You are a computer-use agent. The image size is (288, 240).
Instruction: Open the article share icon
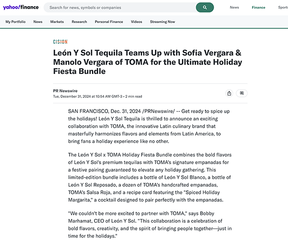[229, 93]
